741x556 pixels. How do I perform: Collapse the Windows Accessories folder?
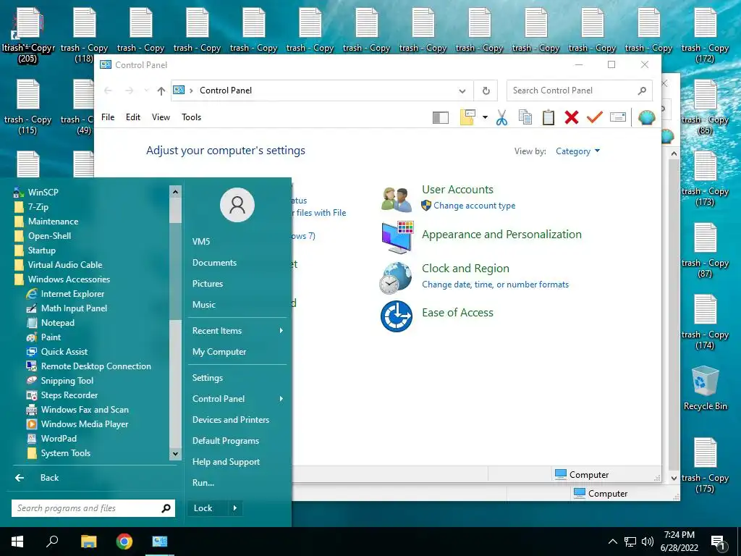click(x=62, y=279)
